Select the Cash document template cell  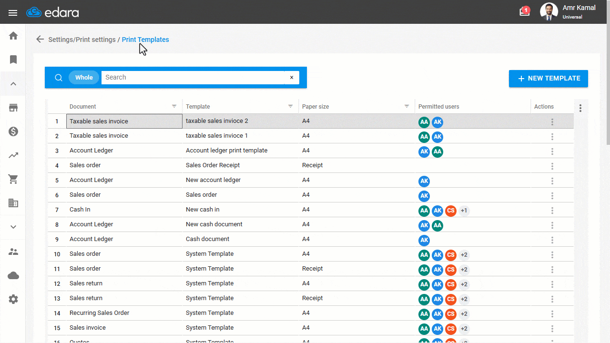pyautogui.click(x=241, y=239)
